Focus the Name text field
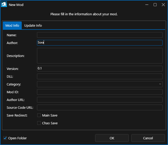Viewport: 168px width, 145px height. 100,35
